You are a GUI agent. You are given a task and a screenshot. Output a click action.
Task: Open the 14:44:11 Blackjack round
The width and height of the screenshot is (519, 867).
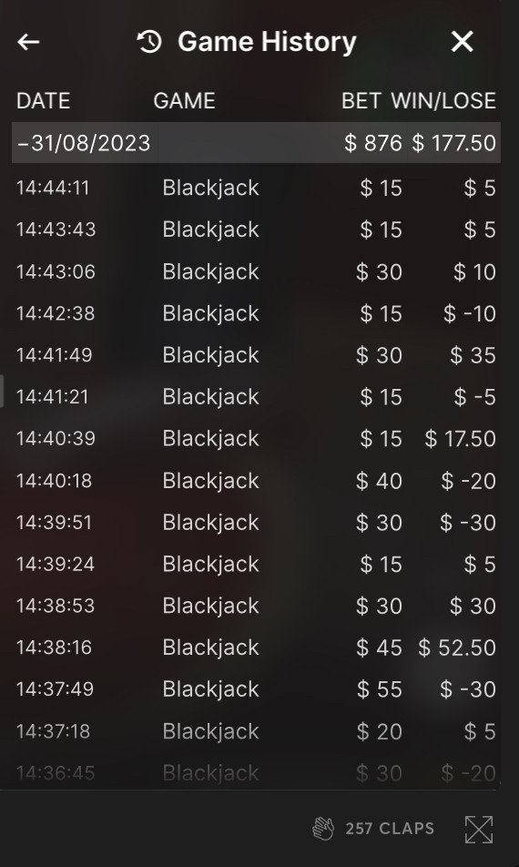[x=256, y=188]
